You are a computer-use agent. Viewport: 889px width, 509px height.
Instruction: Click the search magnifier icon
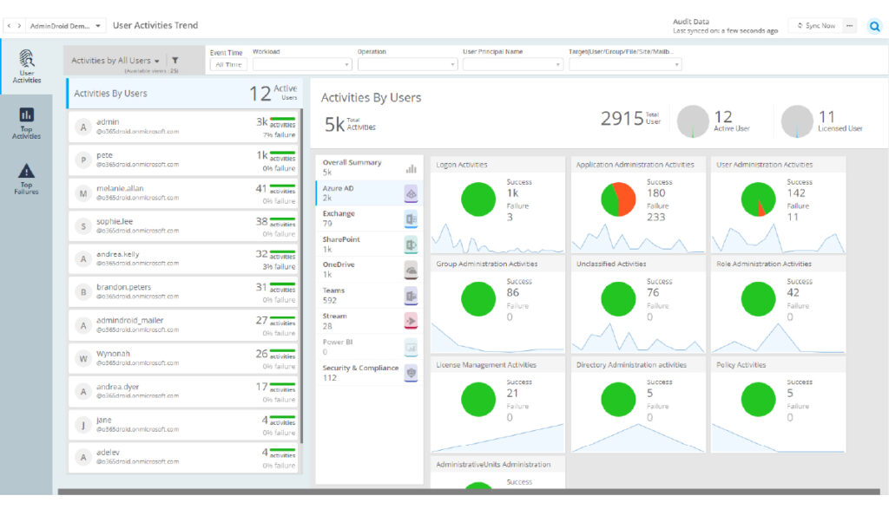coord(874,26)
